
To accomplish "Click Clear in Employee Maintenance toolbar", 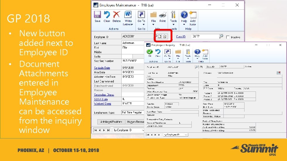I will tap(107, 16).
